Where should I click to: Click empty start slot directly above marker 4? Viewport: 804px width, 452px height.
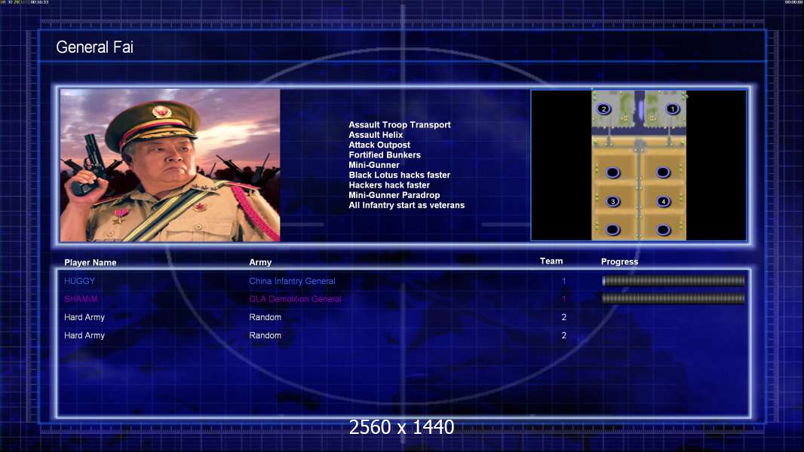tap(663, 173)
